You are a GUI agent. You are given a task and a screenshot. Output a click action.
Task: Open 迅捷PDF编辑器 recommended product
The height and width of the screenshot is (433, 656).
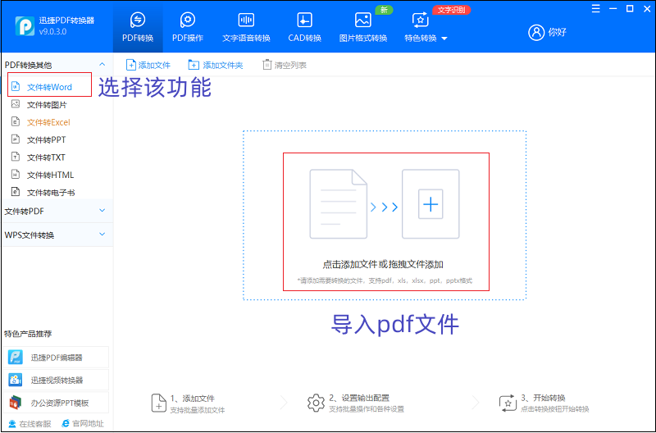[x=56, y=358]
